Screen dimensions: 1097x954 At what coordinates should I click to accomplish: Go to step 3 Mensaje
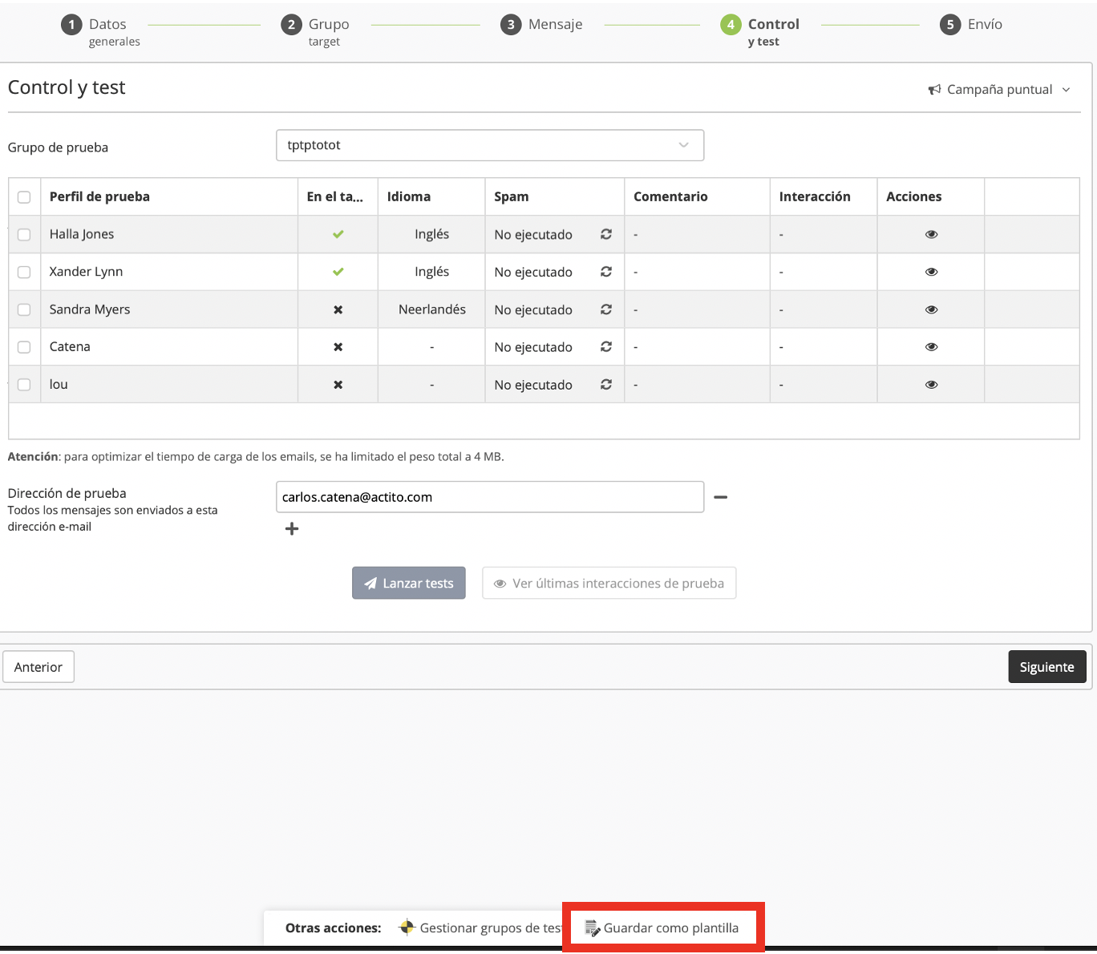click(542, 25)
